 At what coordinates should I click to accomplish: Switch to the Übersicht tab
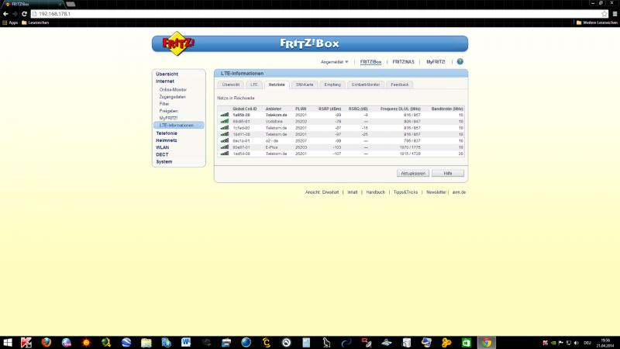(230, 85)
